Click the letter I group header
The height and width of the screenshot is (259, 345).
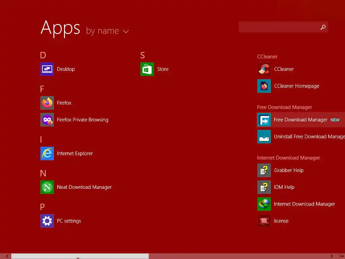click(x=41, y=139)
